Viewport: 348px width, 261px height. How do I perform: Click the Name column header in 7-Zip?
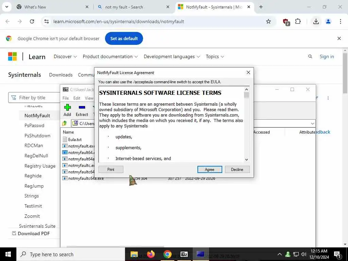pos(68,132)
